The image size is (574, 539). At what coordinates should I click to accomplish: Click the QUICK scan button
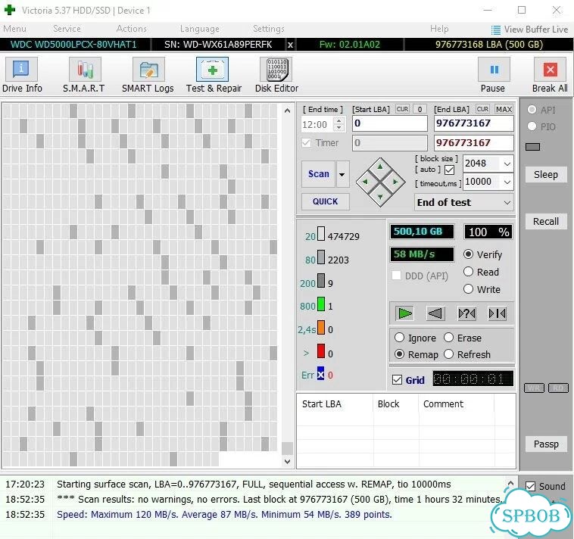[325, 201]
